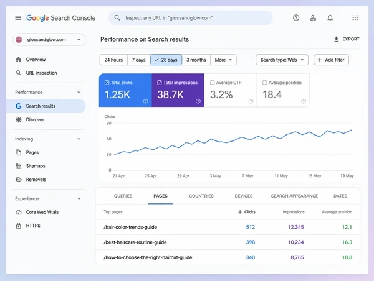The image size is (374, 281).
Task: Switch to the Countries tab
Action: 201,196
